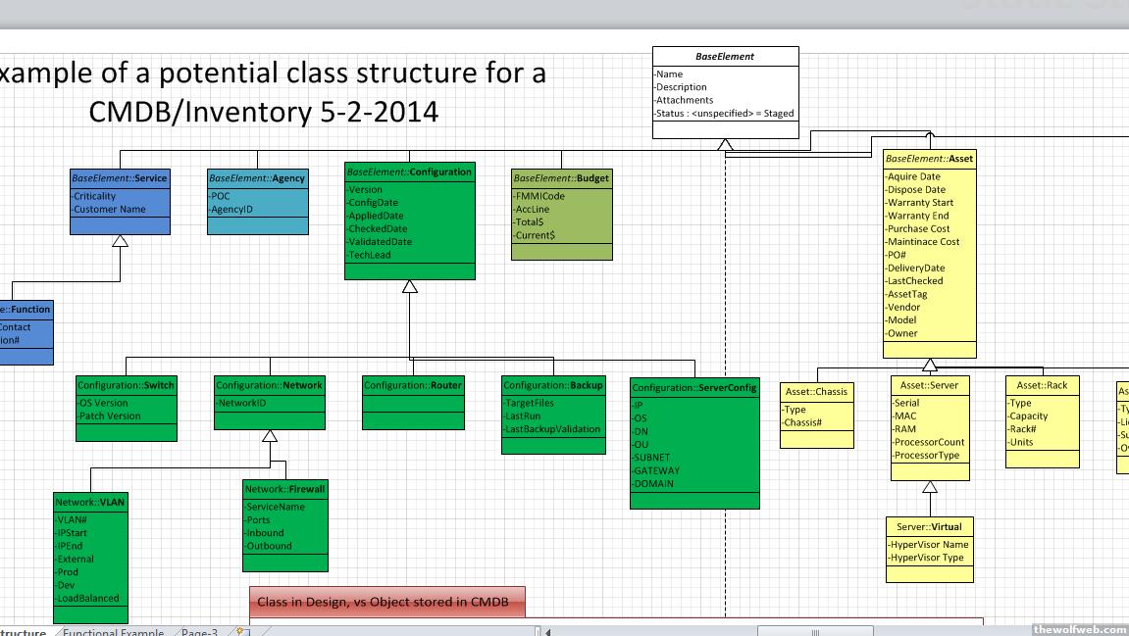
Task: Switch to the Functional Example page tab
Action: tap(113, 632)
